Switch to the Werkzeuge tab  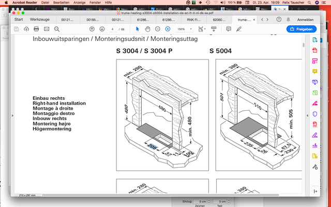(40, 20)
